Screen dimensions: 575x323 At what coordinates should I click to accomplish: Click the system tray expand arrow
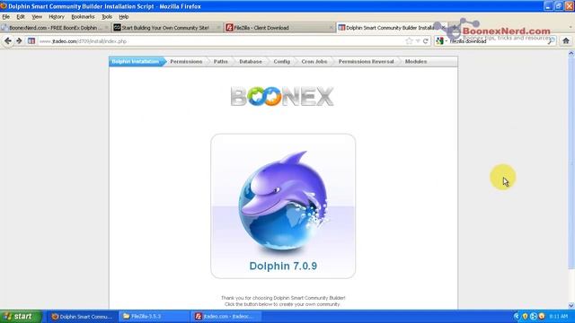[517, 317]
